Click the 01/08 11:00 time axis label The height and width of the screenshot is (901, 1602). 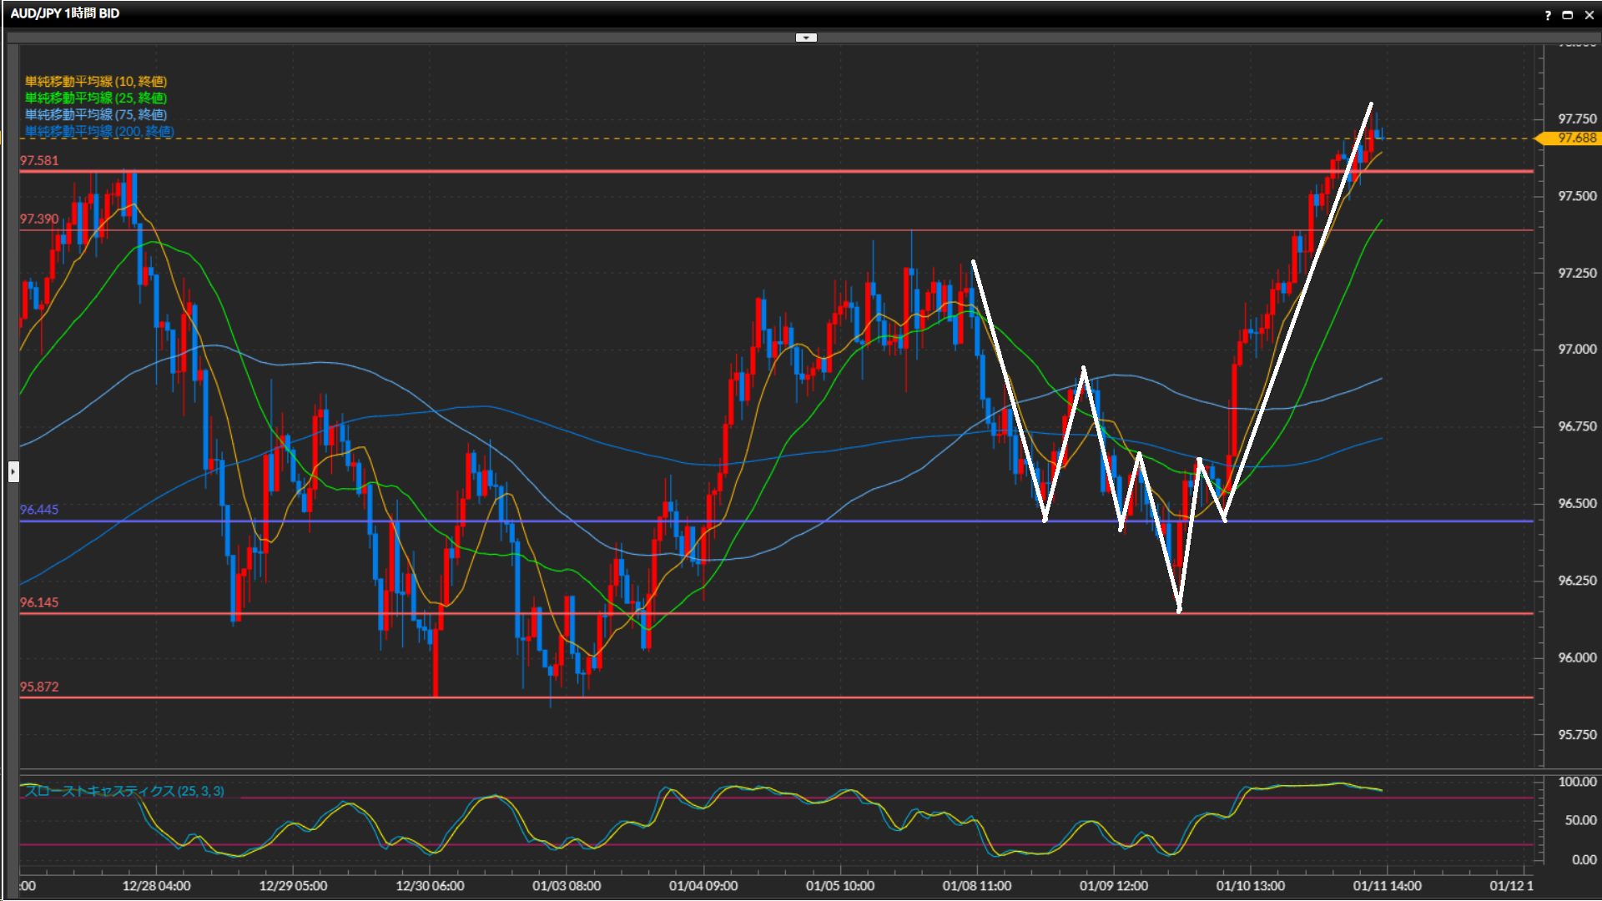976,886
